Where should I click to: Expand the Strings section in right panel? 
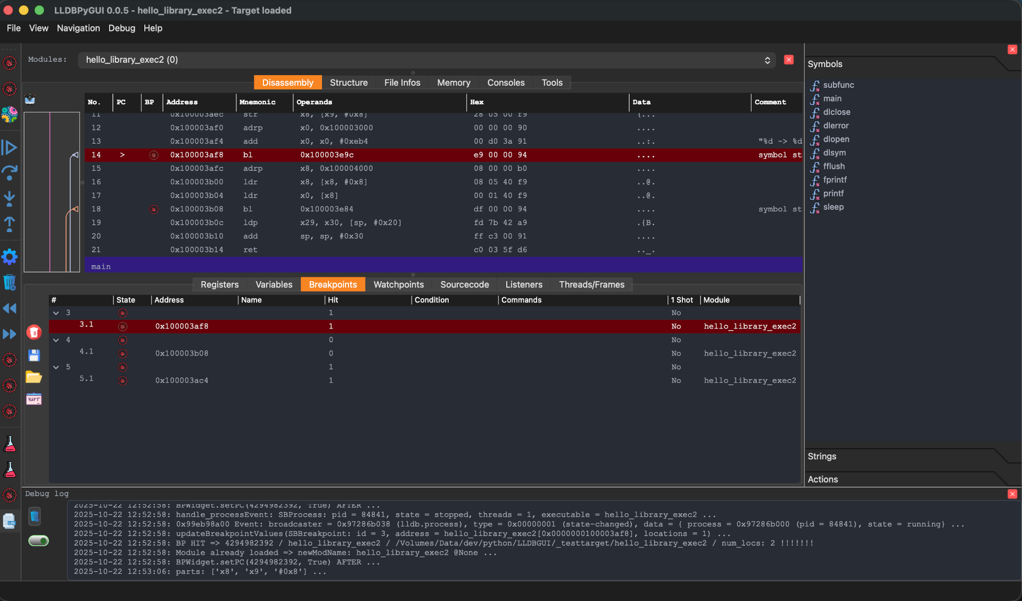[x=822, y=456]
